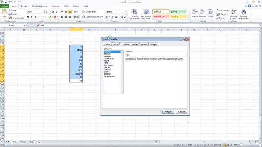The height and width of the screenshot is (147, 262).
Task: Apply thousands separator (000) style
Action: click(116, 17)
